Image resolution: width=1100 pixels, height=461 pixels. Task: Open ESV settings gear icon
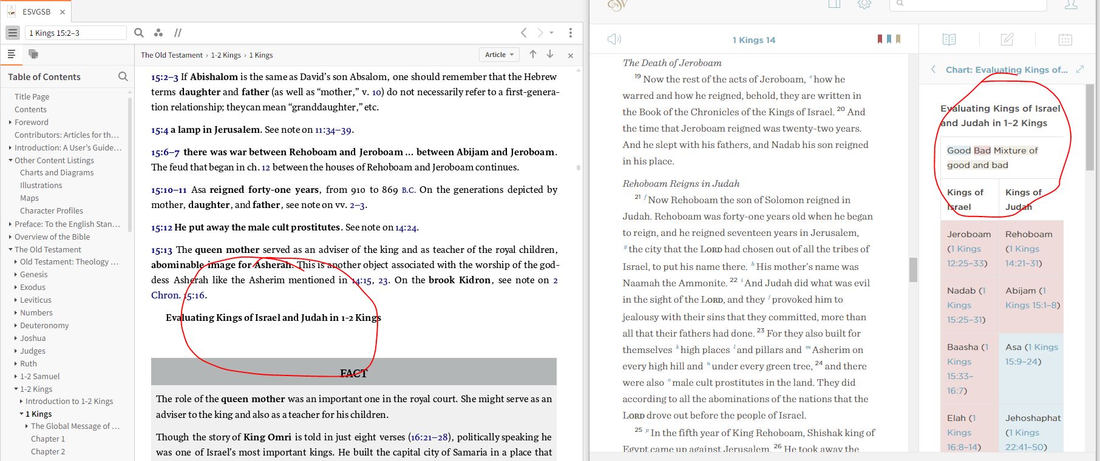(864, 4)
